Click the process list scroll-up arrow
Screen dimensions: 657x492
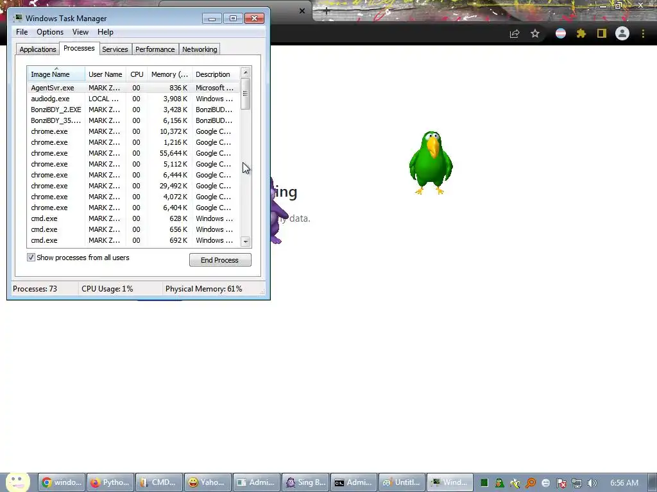tap(246, 72)
